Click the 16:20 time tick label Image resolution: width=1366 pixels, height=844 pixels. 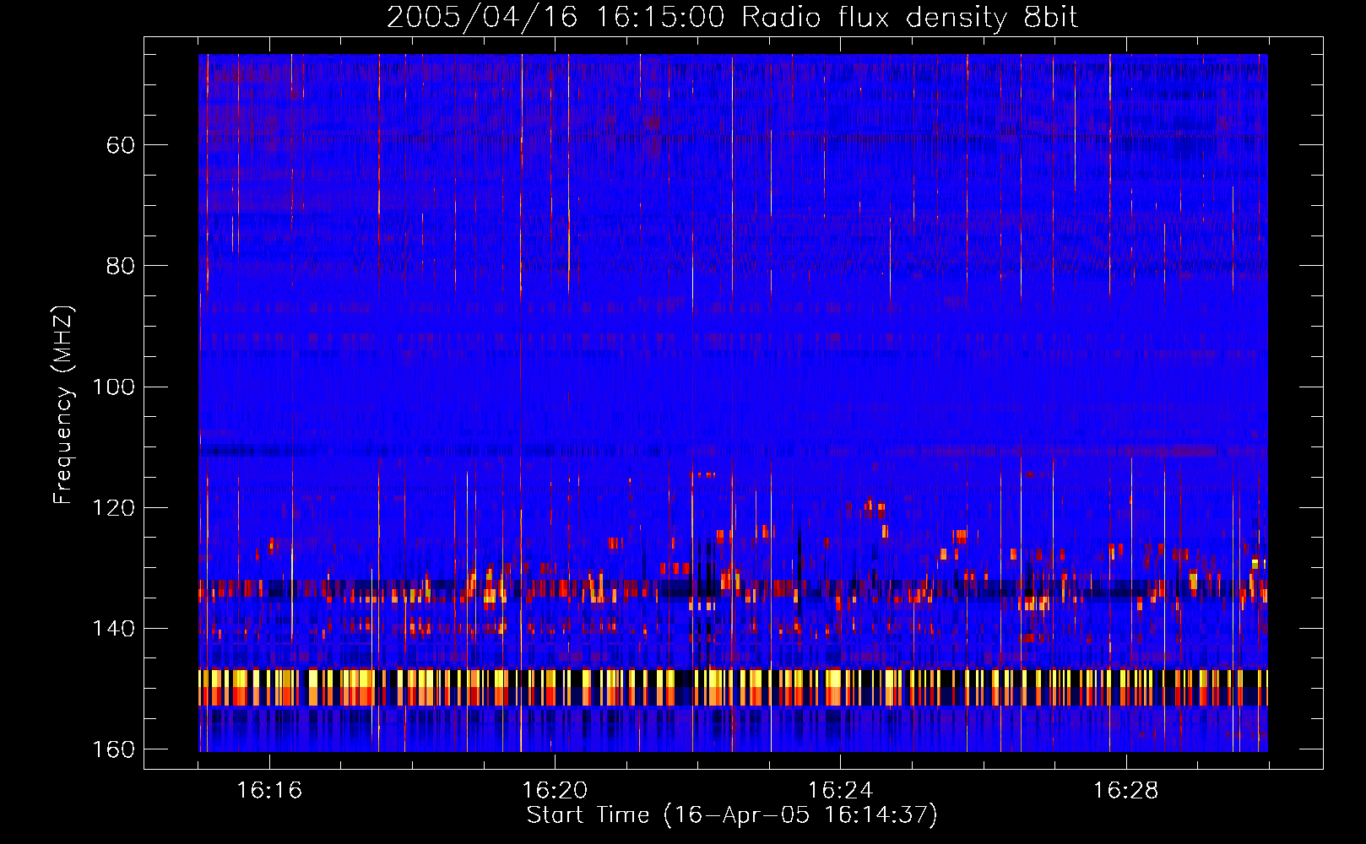tap(555, 791)
